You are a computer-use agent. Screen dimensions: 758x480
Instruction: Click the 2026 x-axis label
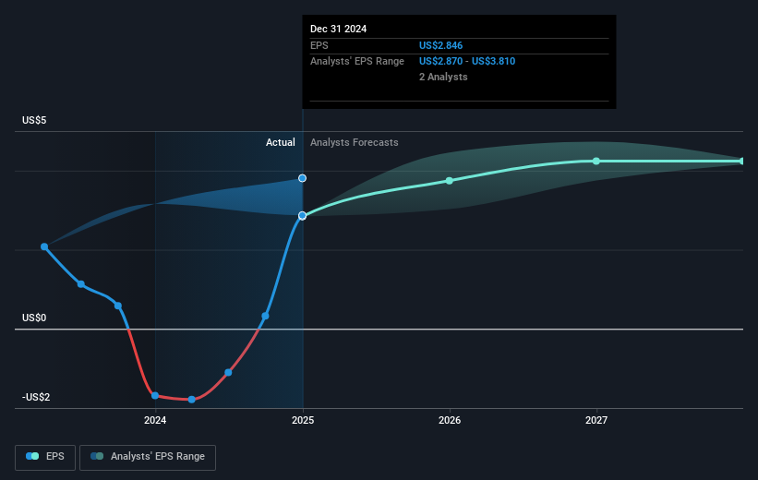450,420
